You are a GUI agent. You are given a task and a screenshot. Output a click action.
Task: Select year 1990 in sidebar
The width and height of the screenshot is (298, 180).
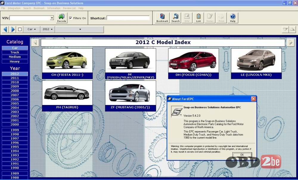coord(15,168)
